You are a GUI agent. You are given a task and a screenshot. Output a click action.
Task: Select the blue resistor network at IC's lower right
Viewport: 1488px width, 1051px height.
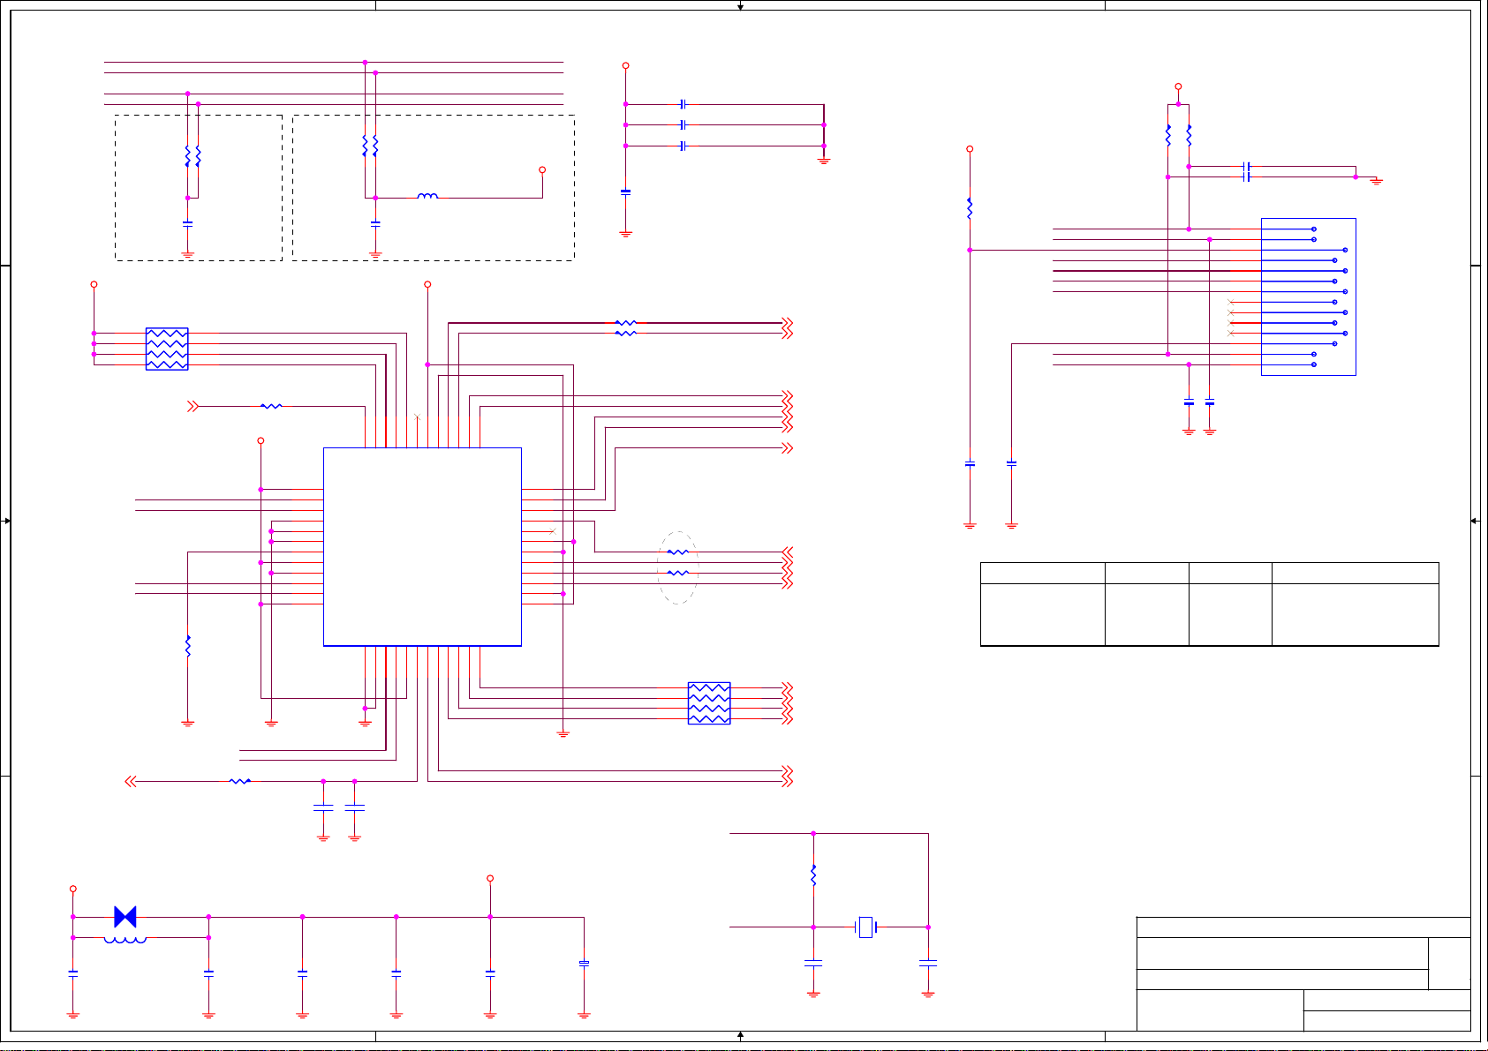point(709,703)
